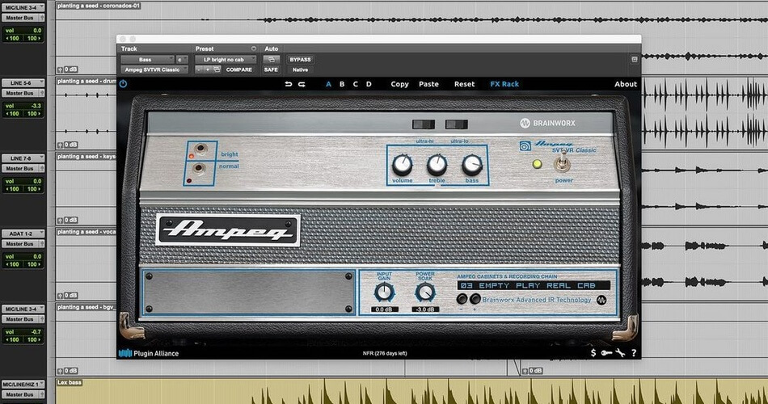Click the target button at plugin header right
Viewport: 768px width, 404px height.
[x=635, y=59]
